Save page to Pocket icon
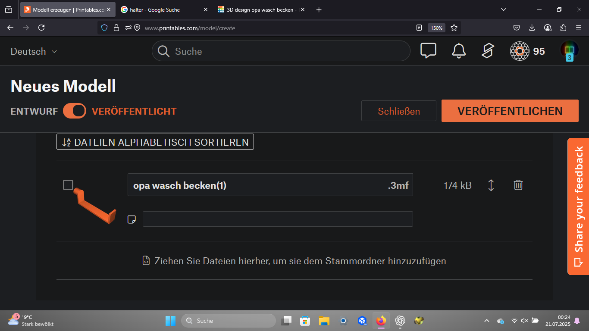 click(x=517, y=28)
